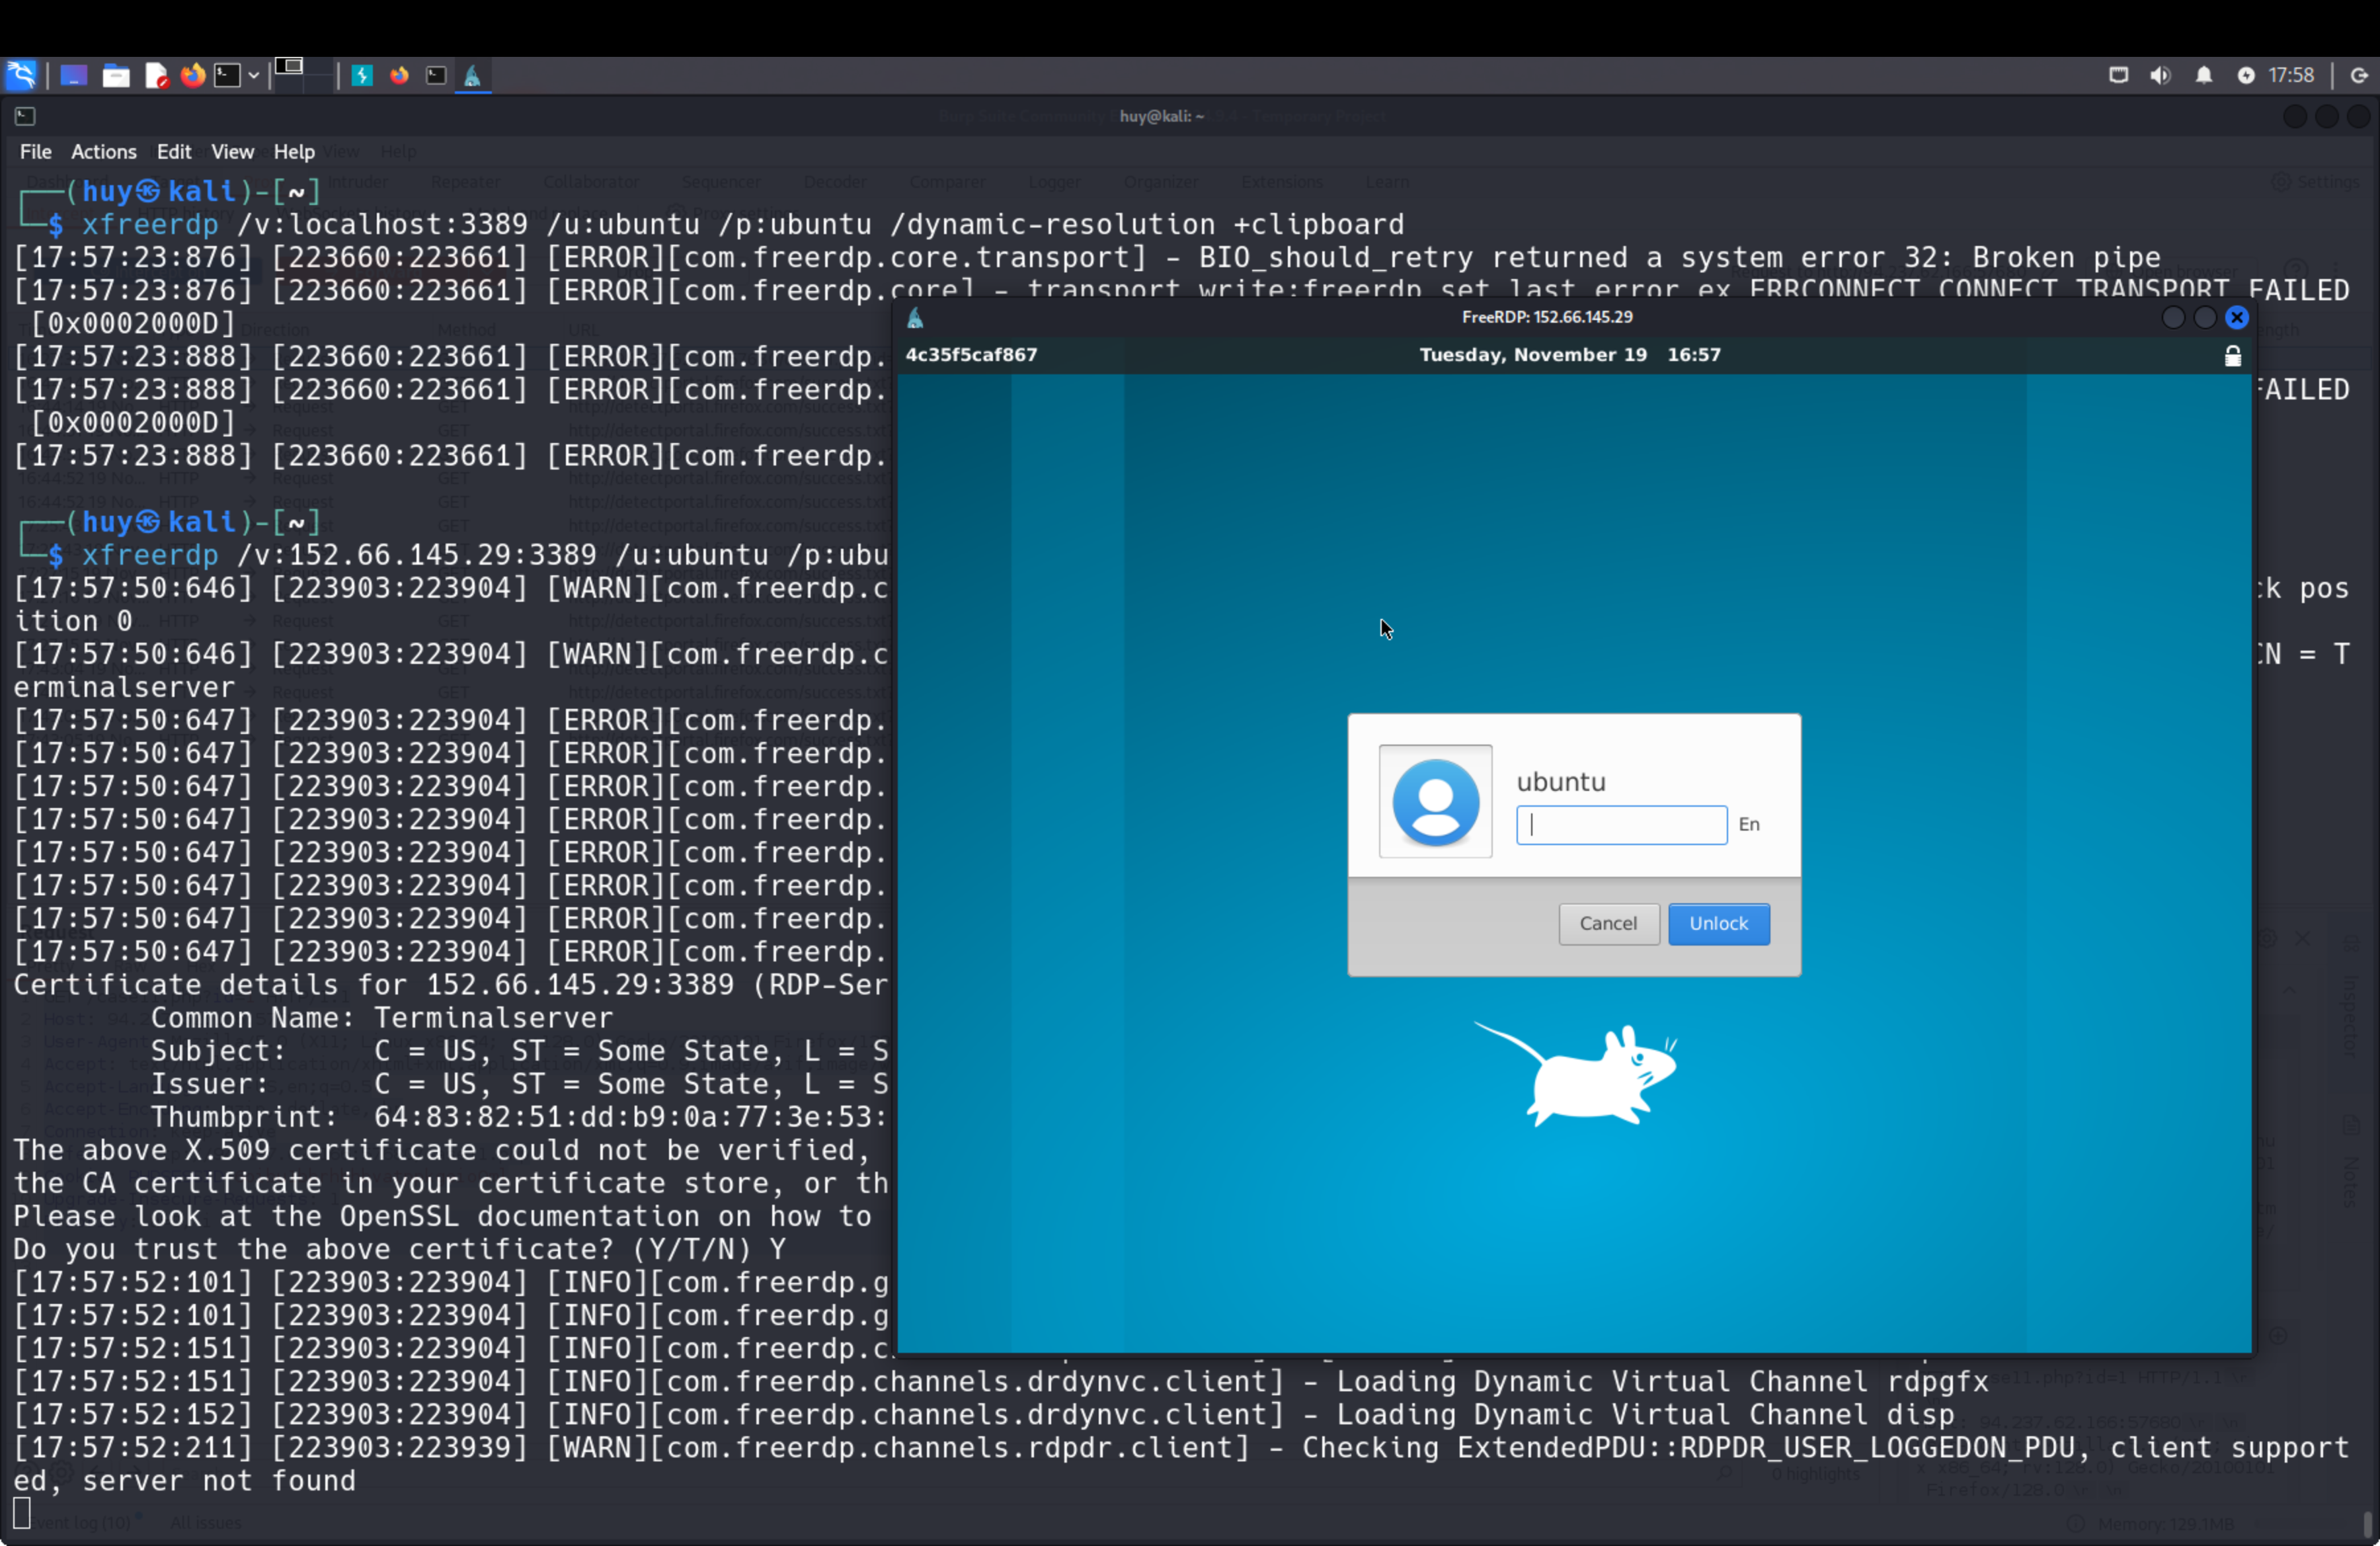Screen dimensions: 2380x1546
Task: Launch the file manager from panel
Action: point(116,76)
